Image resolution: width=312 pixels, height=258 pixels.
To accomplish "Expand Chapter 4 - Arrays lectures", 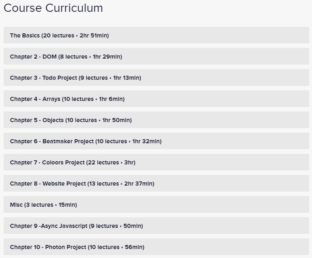I will tap(156, 99).
